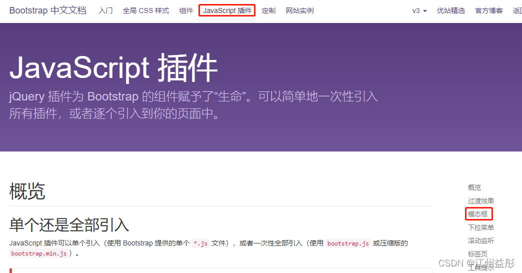
Task: Open the 官方博客 link
Action: tap(488, 10)
